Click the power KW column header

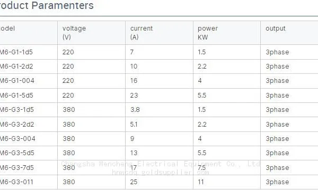pos(227,33)
